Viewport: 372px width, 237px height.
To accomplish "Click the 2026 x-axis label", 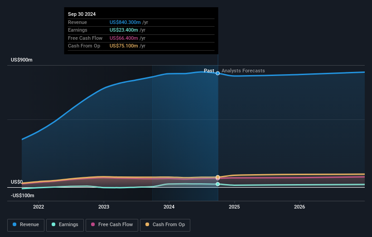I will point(300,207).
